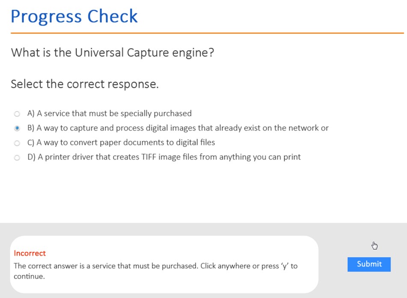Click 'Select the correct response.' instruction
The height and width of the screenshot is (298, 407).
(x=85, y=84)
